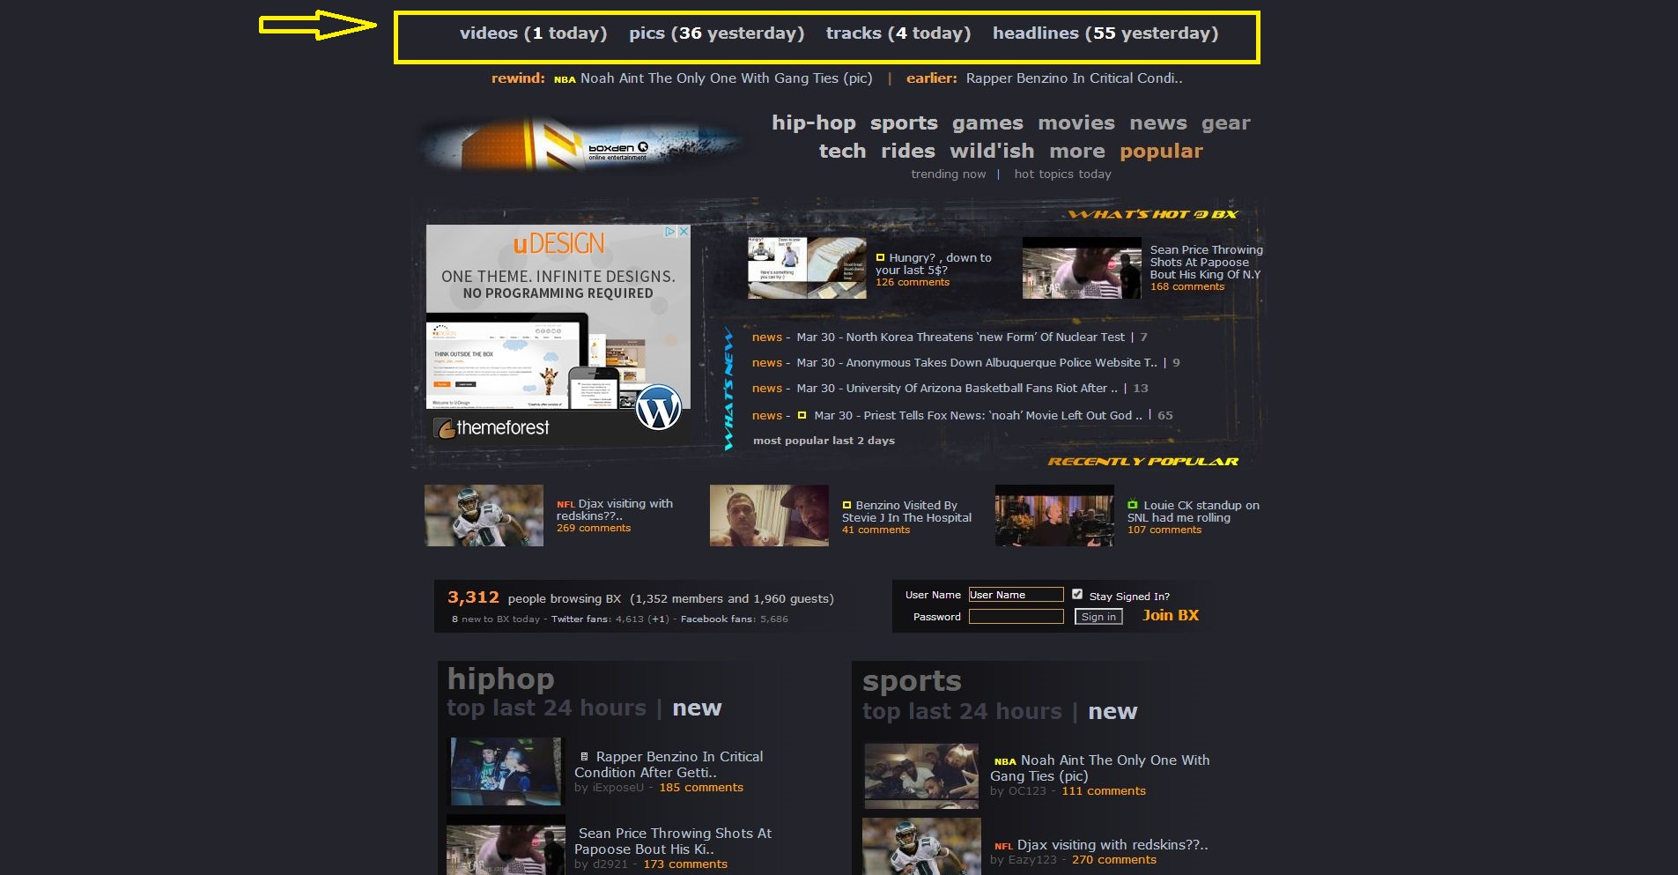This screenshot has width=1678, height=875.
Task: Click the NFL tag beside Djax in sports section
Action: point(1003,846)
